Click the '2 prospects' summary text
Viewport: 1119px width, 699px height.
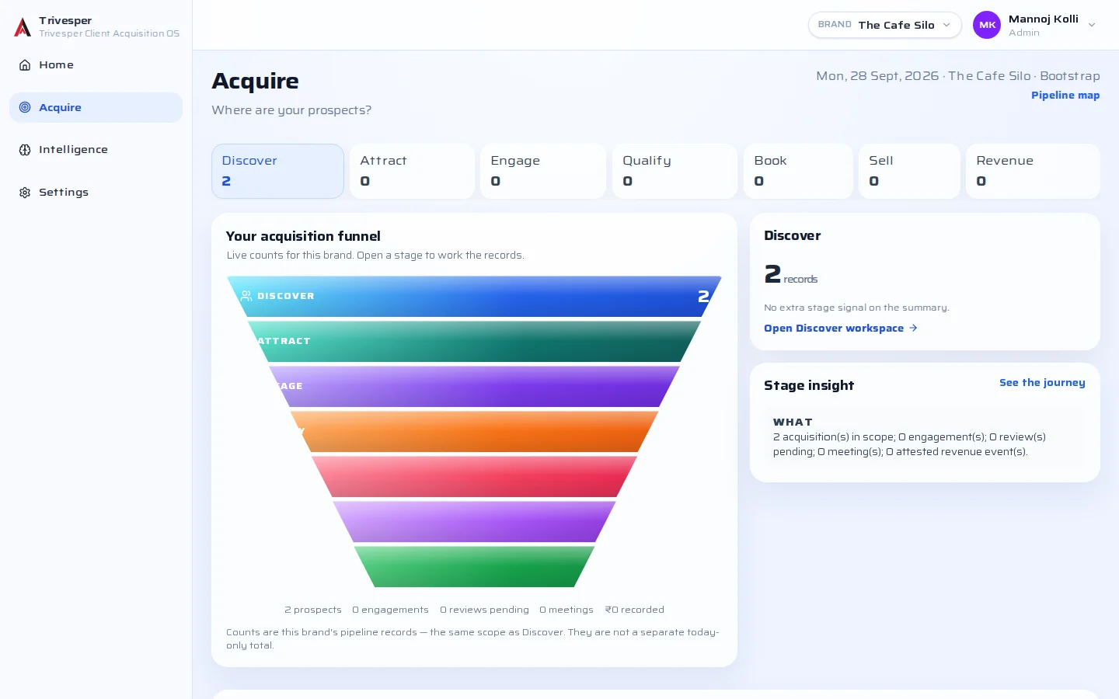[x=313, y=610]
